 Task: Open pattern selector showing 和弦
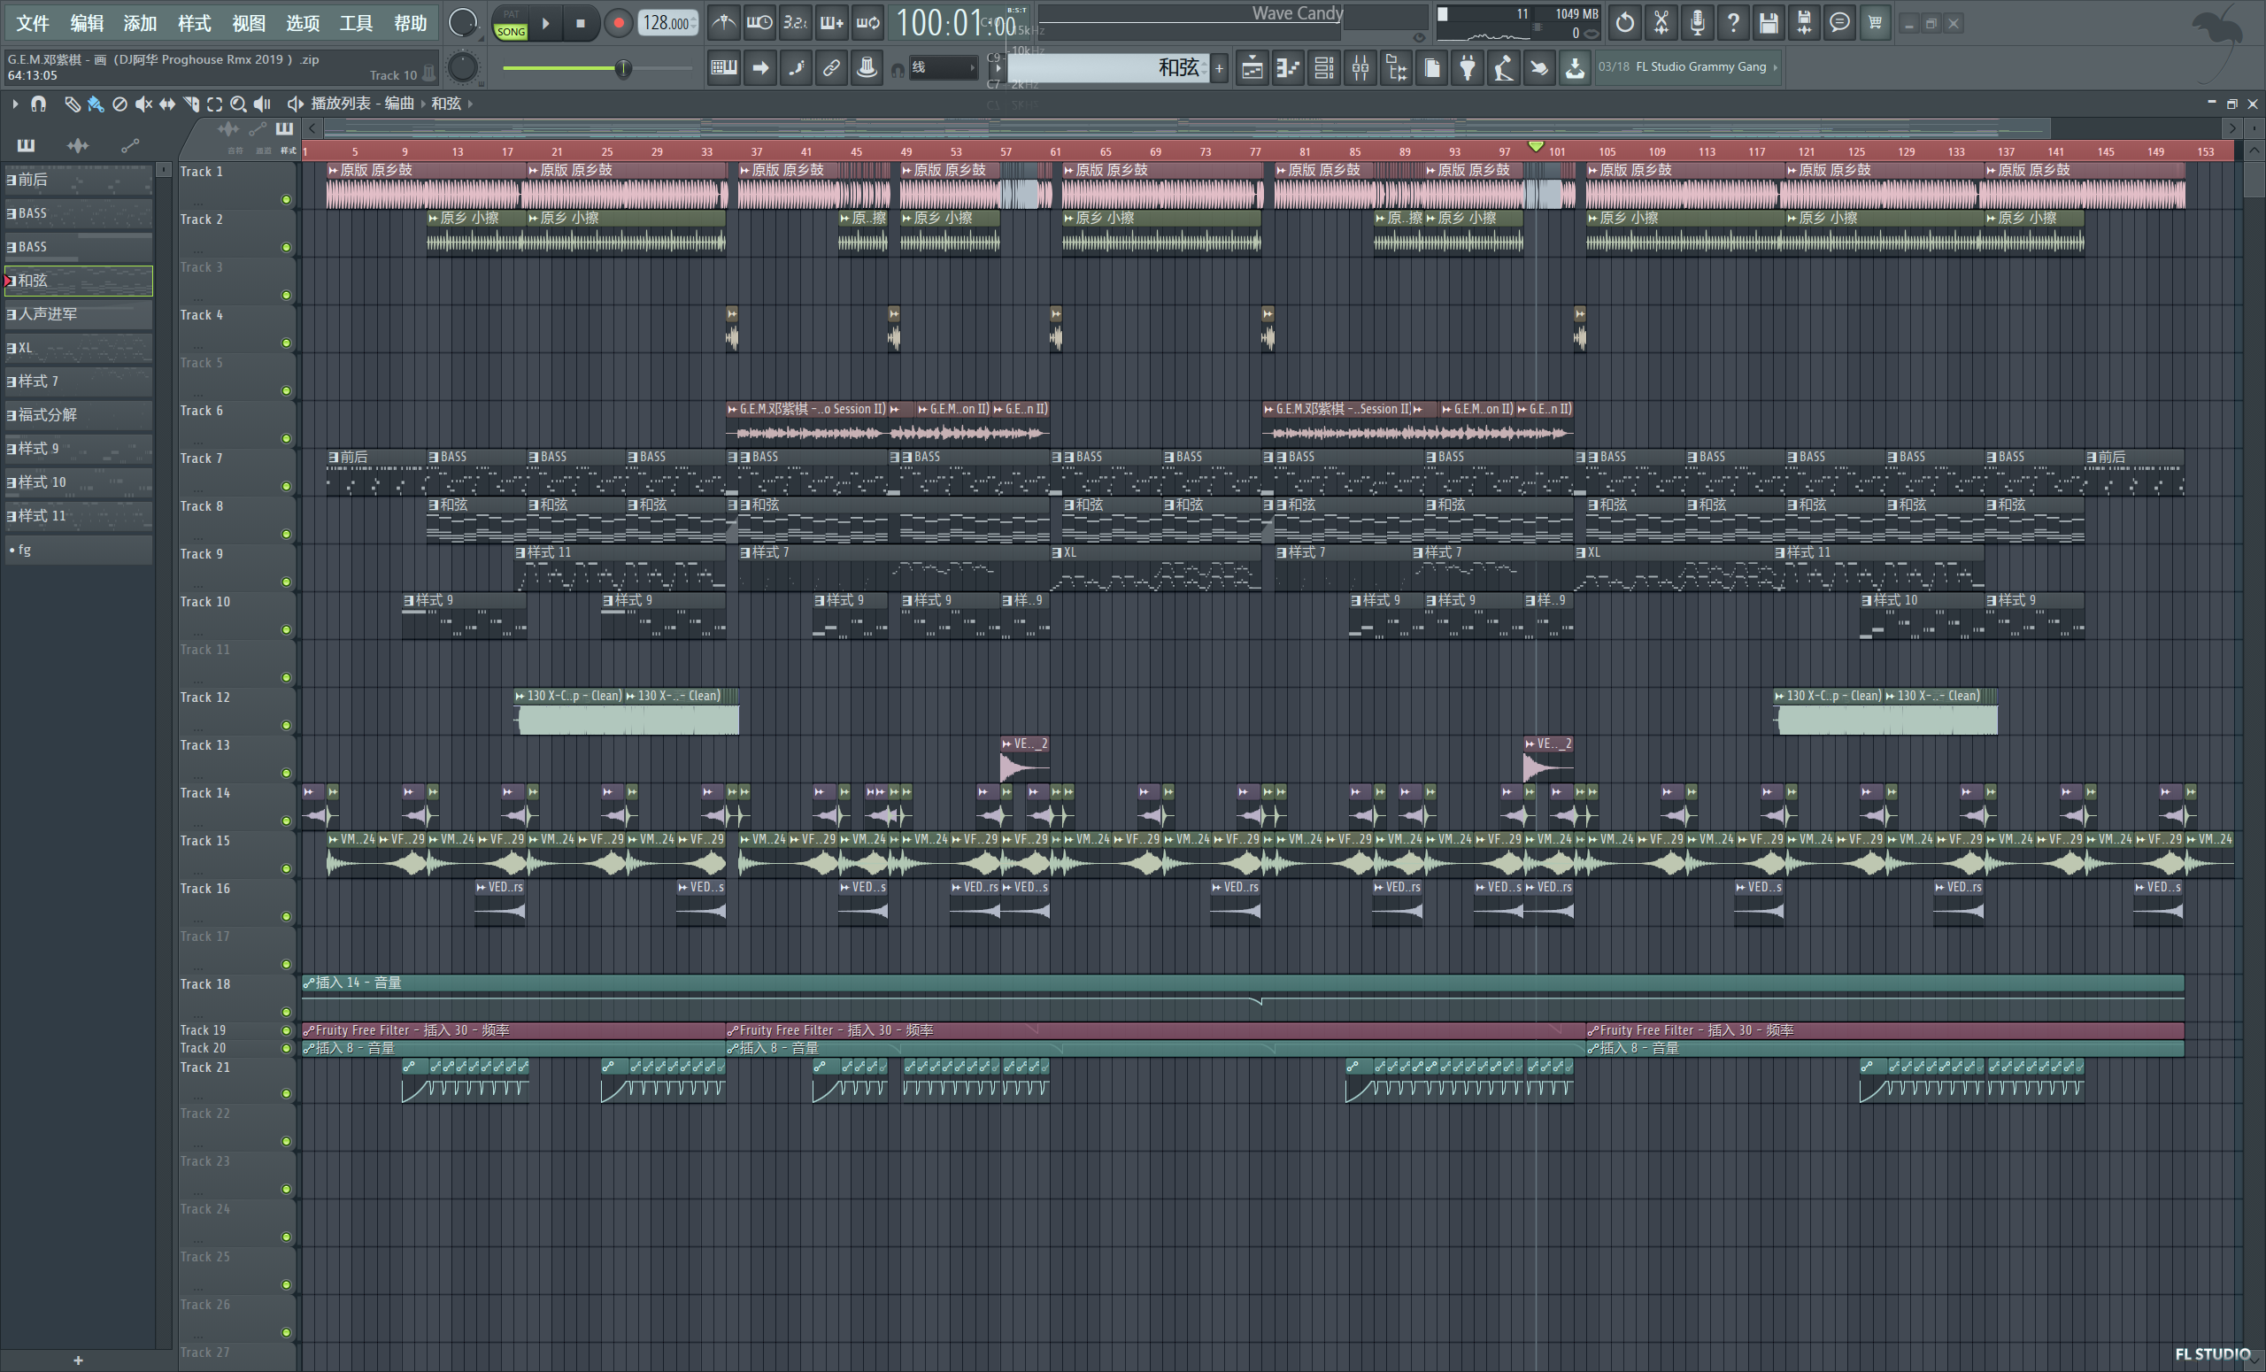(x=1107, y=67)
